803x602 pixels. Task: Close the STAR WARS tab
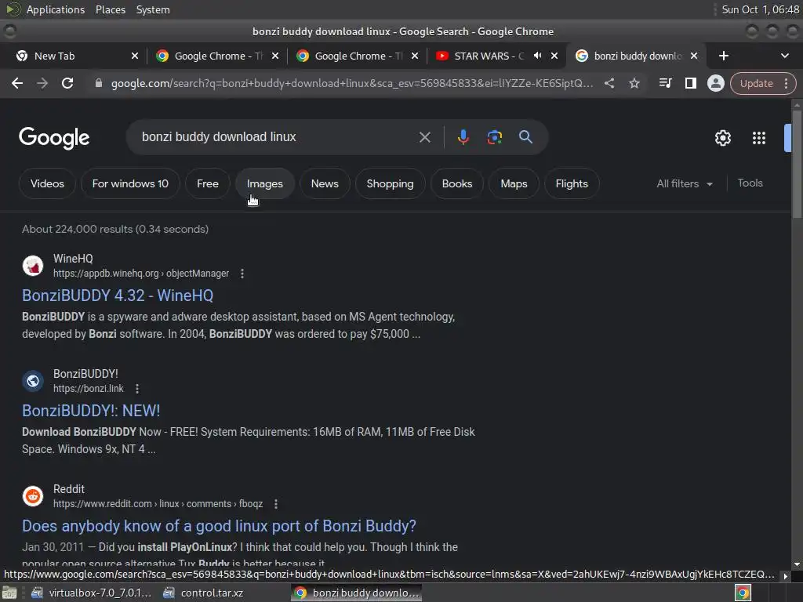[554, 56]
